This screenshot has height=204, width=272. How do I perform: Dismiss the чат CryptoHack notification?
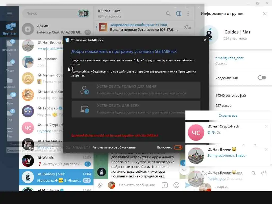(x=266, y=126)
